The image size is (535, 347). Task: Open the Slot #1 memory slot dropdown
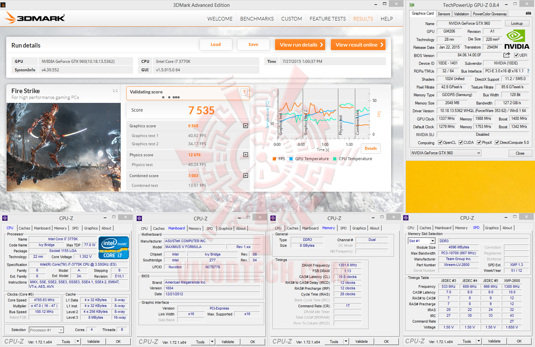click(421, 241)
